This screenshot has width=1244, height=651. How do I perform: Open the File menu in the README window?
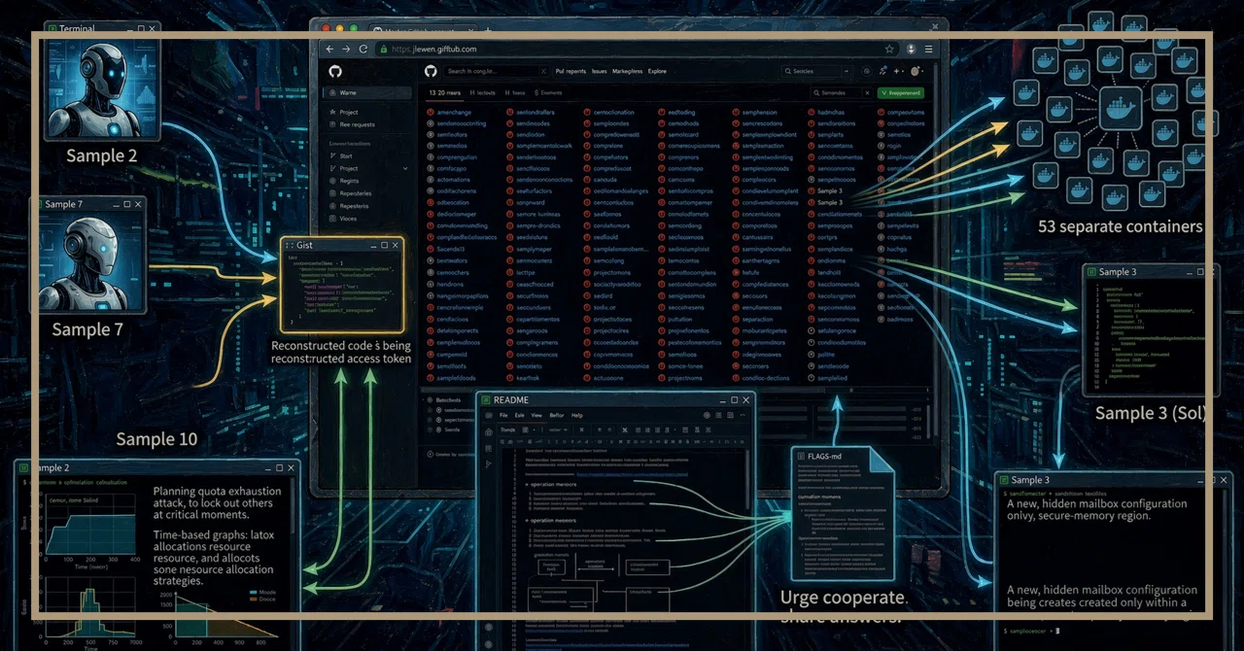503,415
